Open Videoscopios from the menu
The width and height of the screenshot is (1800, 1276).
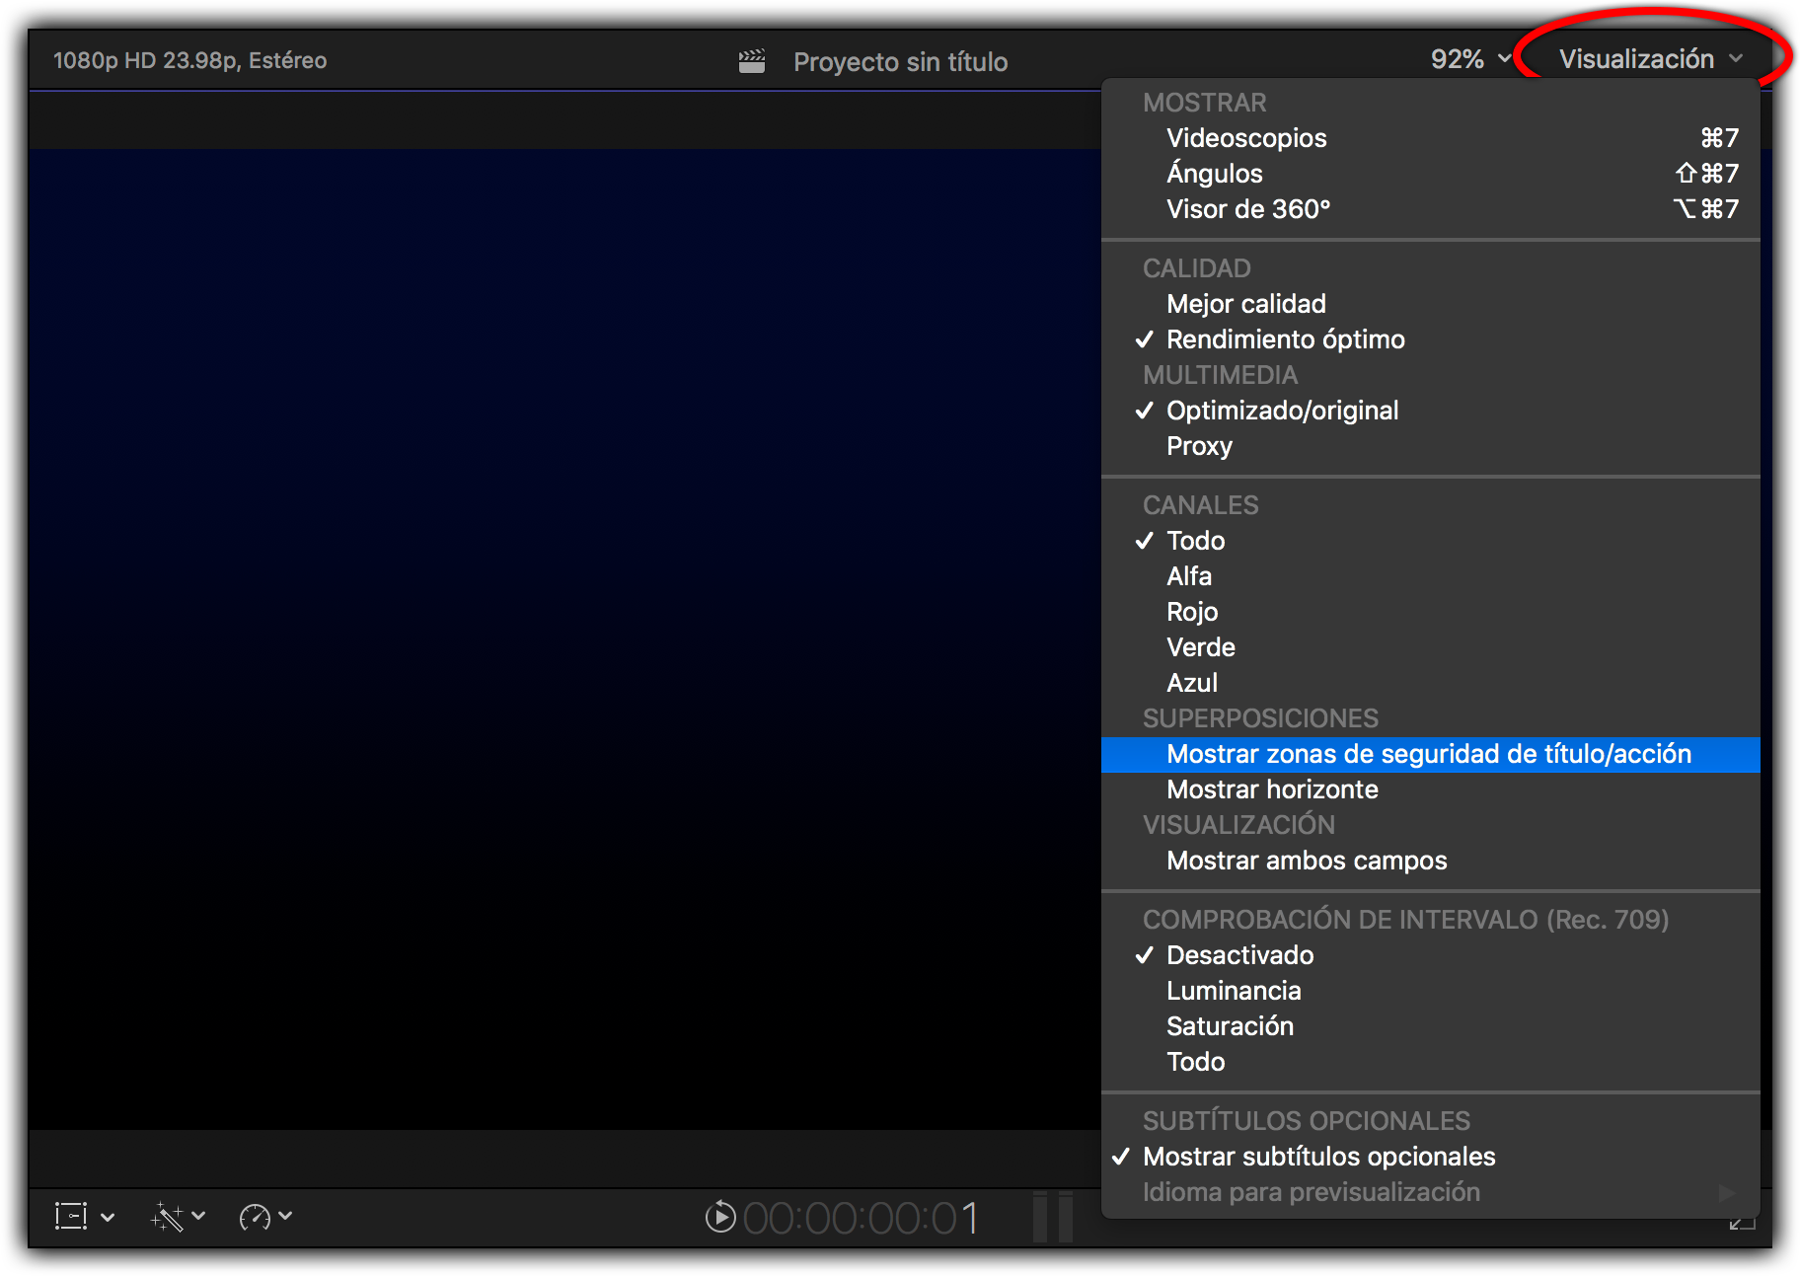(1245, 138)
